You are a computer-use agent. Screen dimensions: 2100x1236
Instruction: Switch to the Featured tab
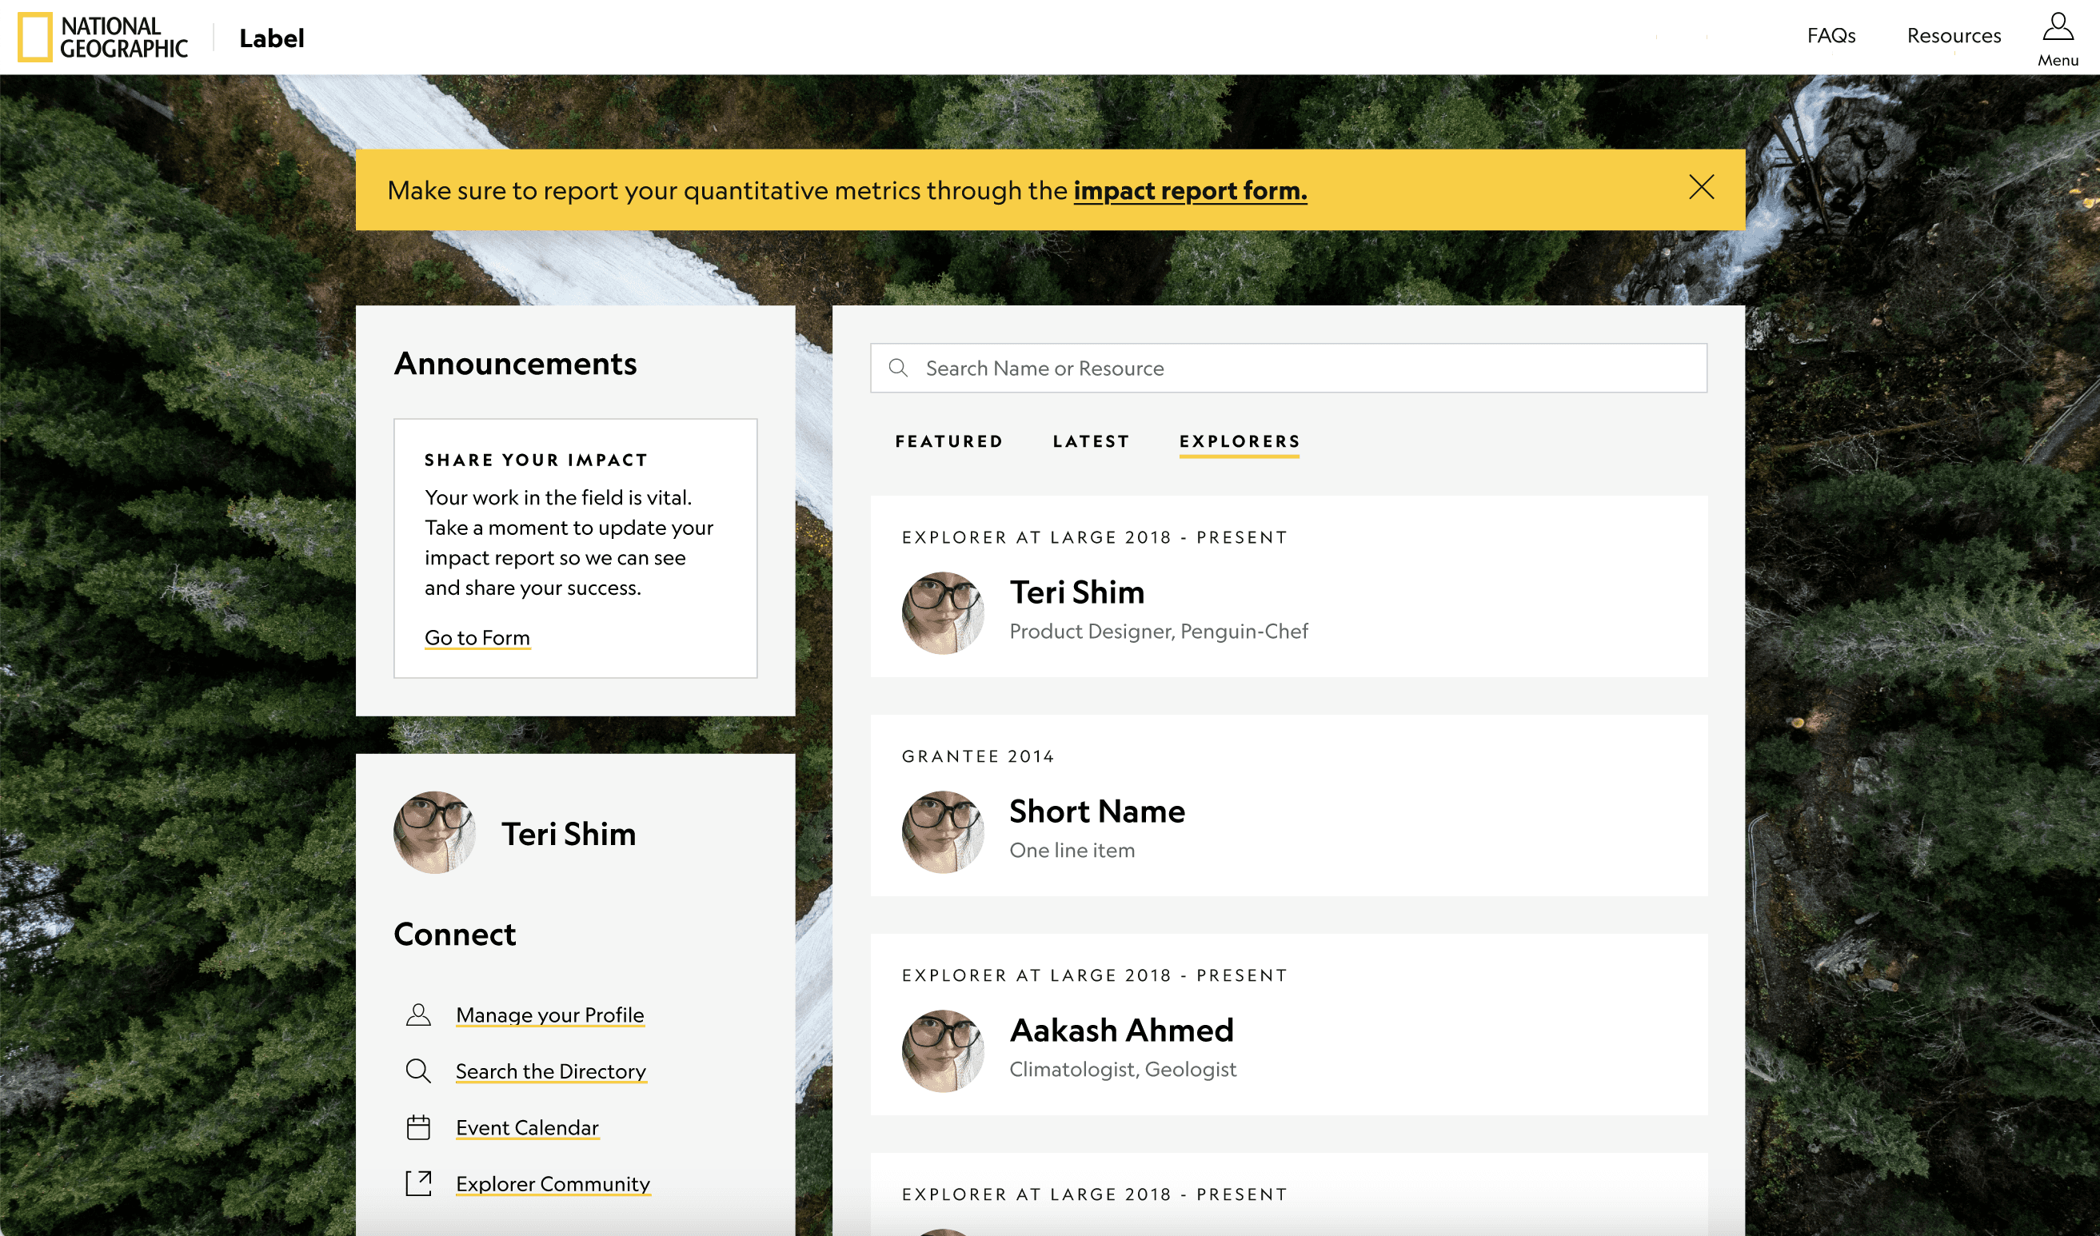pyautogui.click(x=949, y=441)
